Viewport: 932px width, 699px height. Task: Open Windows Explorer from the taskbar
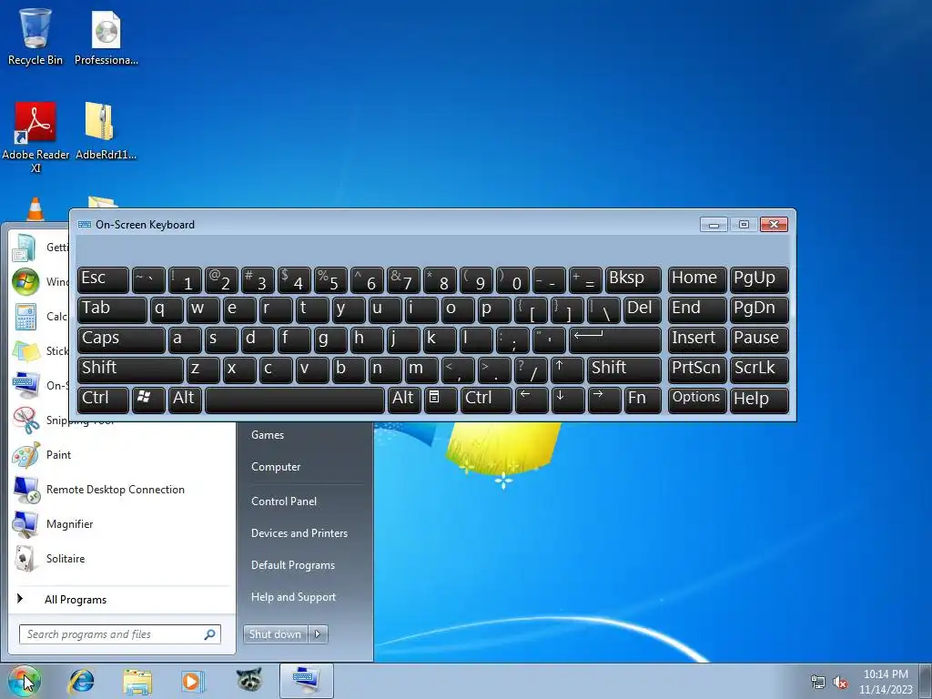pos(137,681)
